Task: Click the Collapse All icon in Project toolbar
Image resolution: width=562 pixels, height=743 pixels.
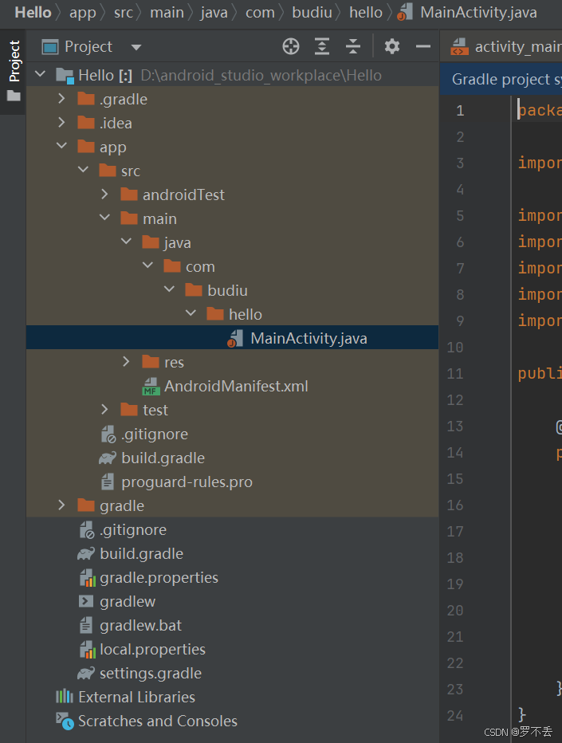Action: pos(352,46)
